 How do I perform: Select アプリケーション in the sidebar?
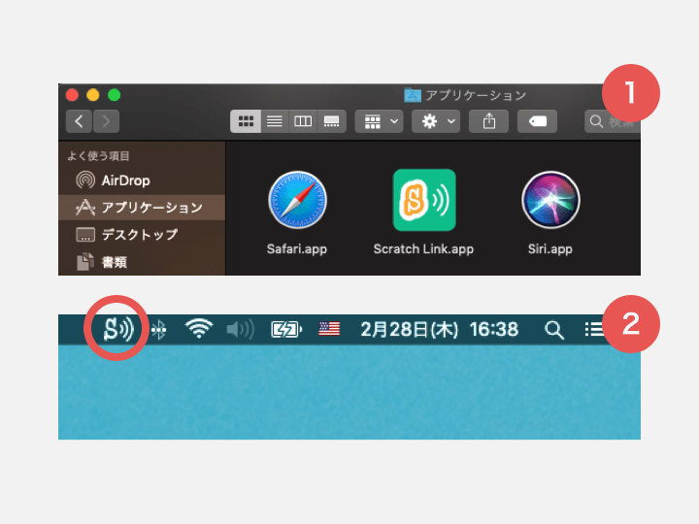[142, 208]
